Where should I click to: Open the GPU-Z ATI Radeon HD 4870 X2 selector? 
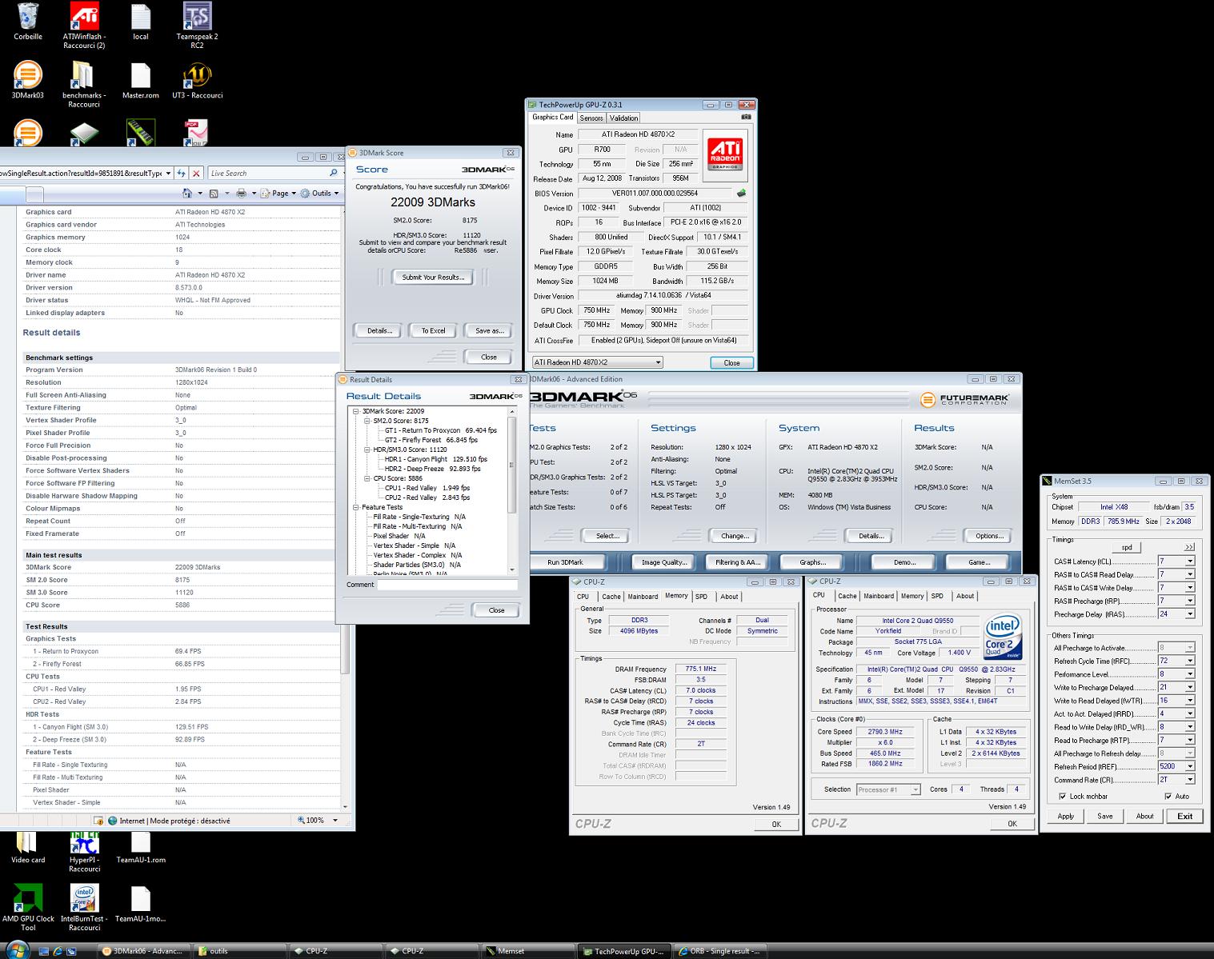598,362
